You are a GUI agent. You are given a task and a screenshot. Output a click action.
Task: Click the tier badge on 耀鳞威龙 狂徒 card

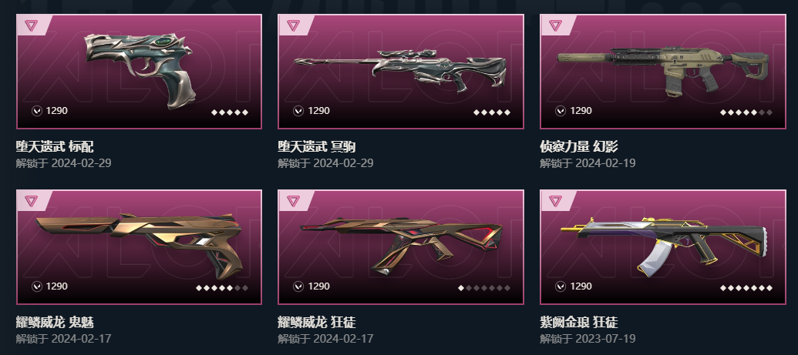293,201
